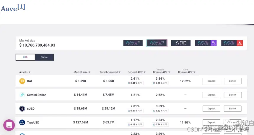
Task: Click Gemini Dollar total borrowed $ 7.45M
Action: coord(108,95)
